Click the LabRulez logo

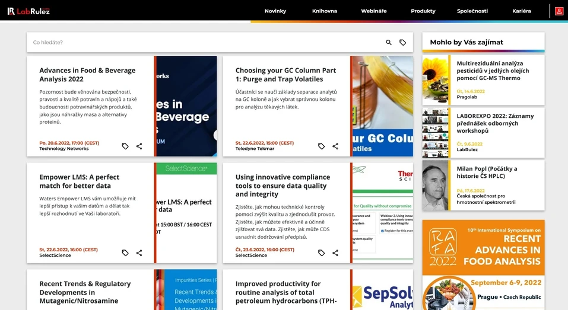[x=28, y=11]
